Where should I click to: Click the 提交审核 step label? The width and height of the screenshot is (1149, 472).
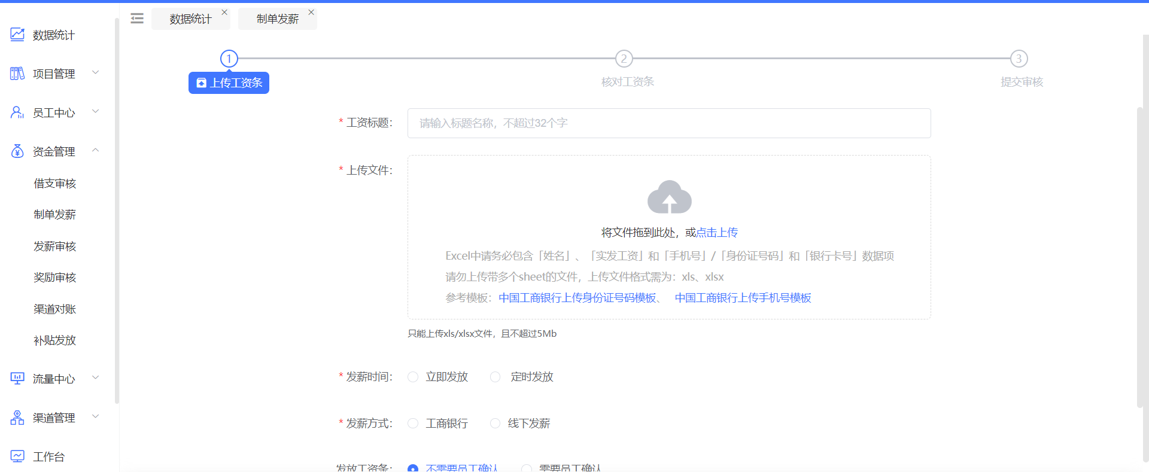point(1022,82)
